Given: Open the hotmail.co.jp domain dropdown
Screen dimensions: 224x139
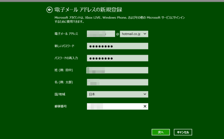Looking at the screenshot, I should coord(134,34).
